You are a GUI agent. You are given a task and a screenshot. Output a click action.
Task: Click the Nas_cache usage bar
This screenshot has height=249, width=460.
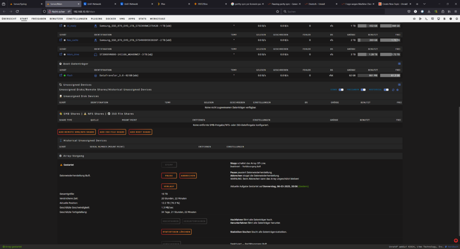tap(368, 40)
